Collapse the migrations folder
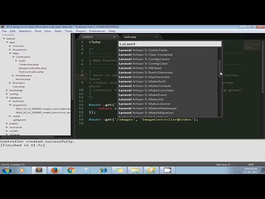The height and width of the screenshot is (199, 265). point(10,105)
